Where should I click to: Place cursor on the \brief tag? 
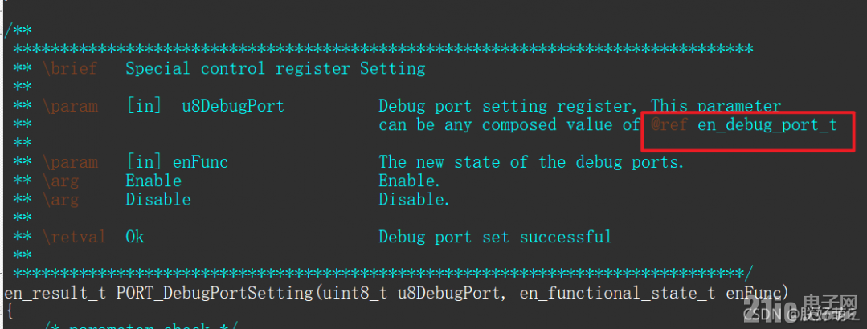coord(70,68)
